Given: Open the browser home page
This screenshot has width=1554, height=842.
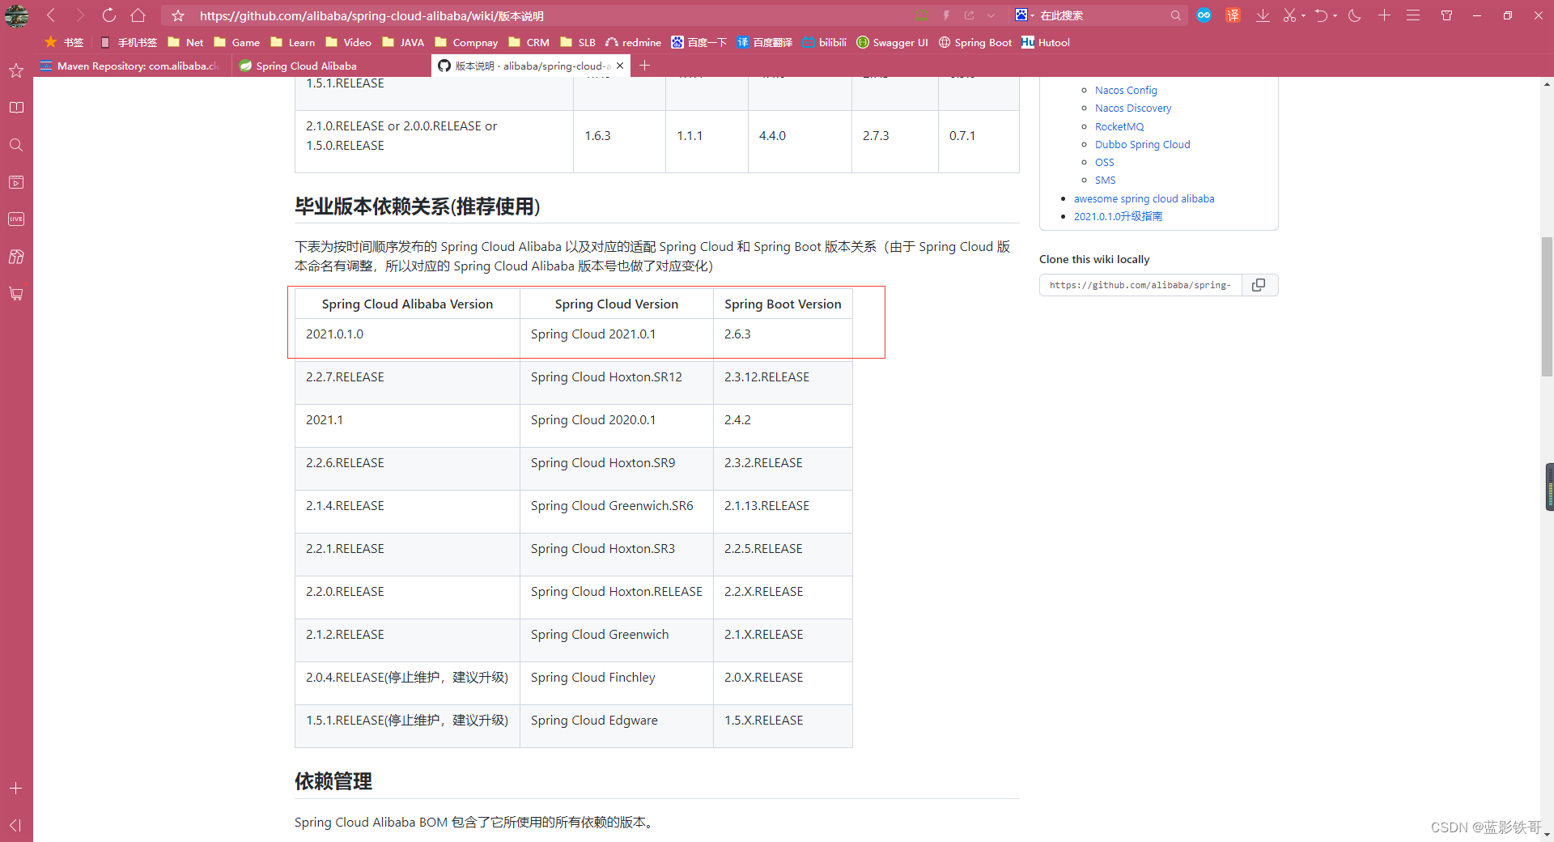Looking at the screenshot, I should [138, 15].
